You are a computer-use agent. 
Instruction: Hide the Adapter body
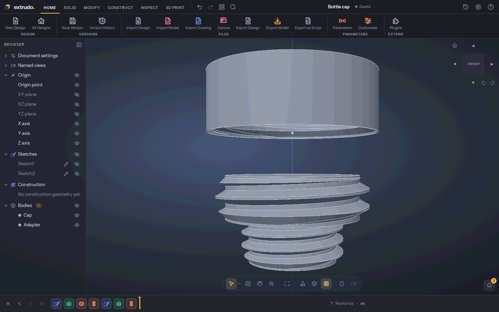pyautogui.click(x=77, y=225)
